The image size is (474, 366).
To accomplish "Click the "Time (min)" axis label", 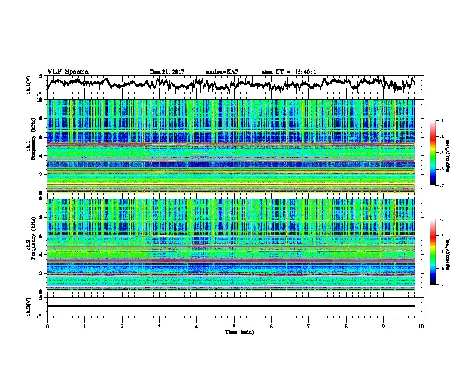I will 239,332.
